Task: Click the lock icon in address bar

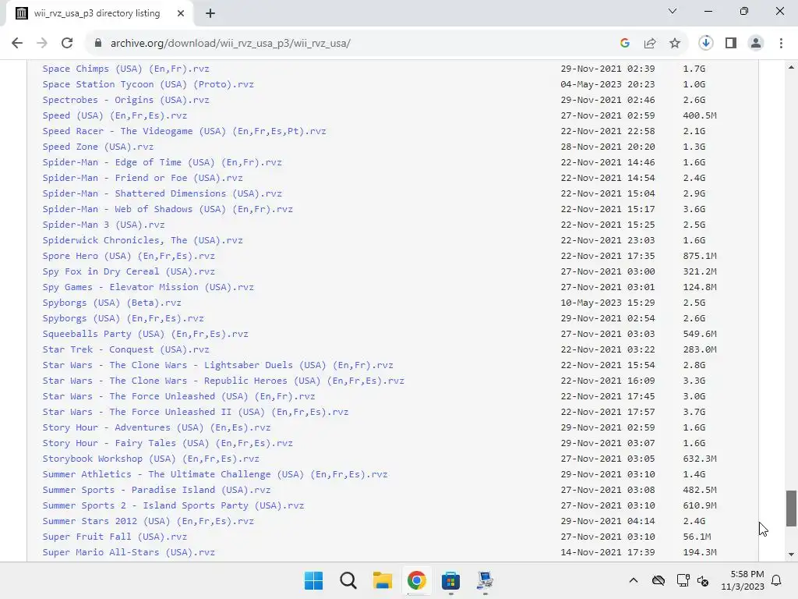Action: tap(98, 43)
